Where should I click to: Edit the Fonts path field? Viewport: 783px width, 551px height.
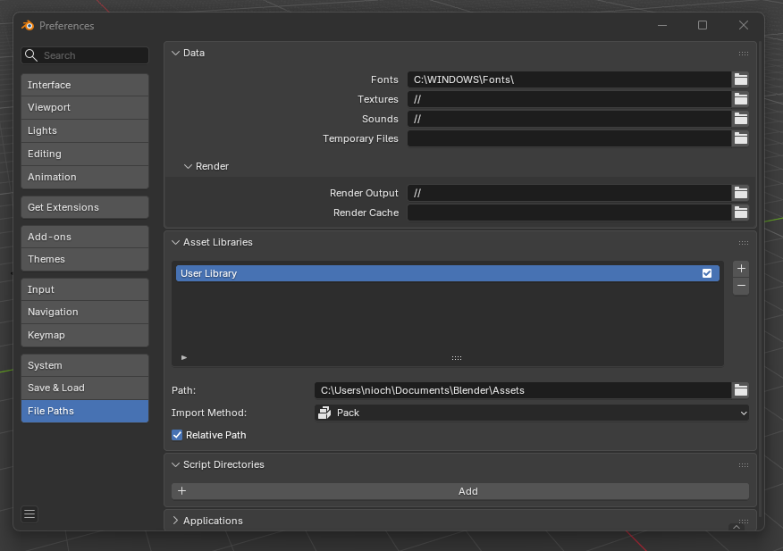(569, 79)
